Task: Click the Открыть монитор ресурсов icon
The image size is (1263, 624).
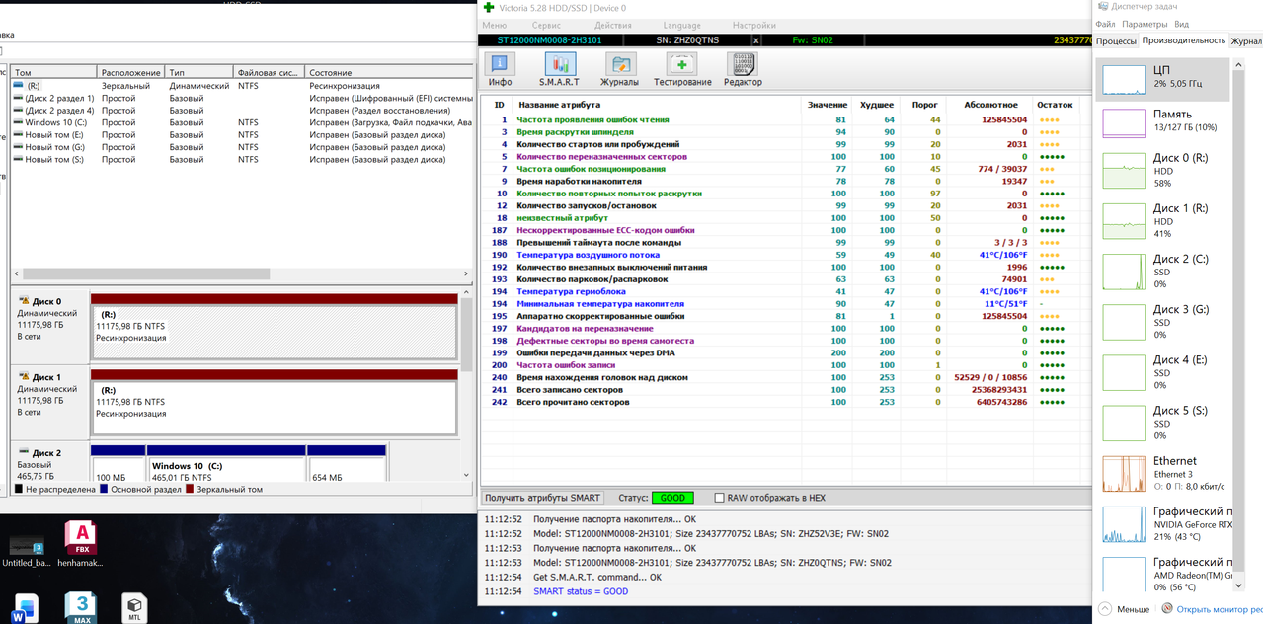Action: pyautogui.click(x=1167, y=609)
